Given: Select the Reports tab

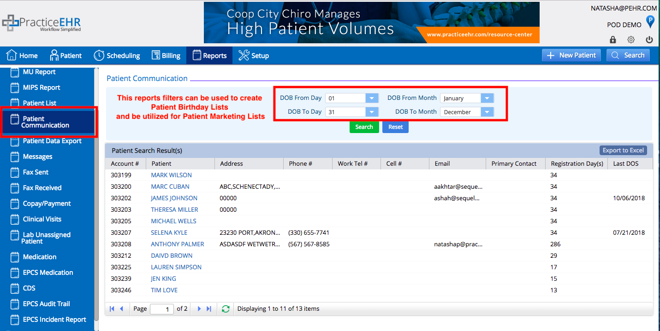Looking at the screenshot, I should click(x=209, y=55).
